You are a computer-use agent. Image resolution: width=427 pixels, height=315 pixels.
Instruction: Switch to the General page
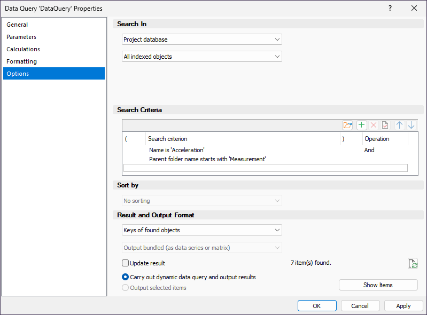(x=17, y=25)
